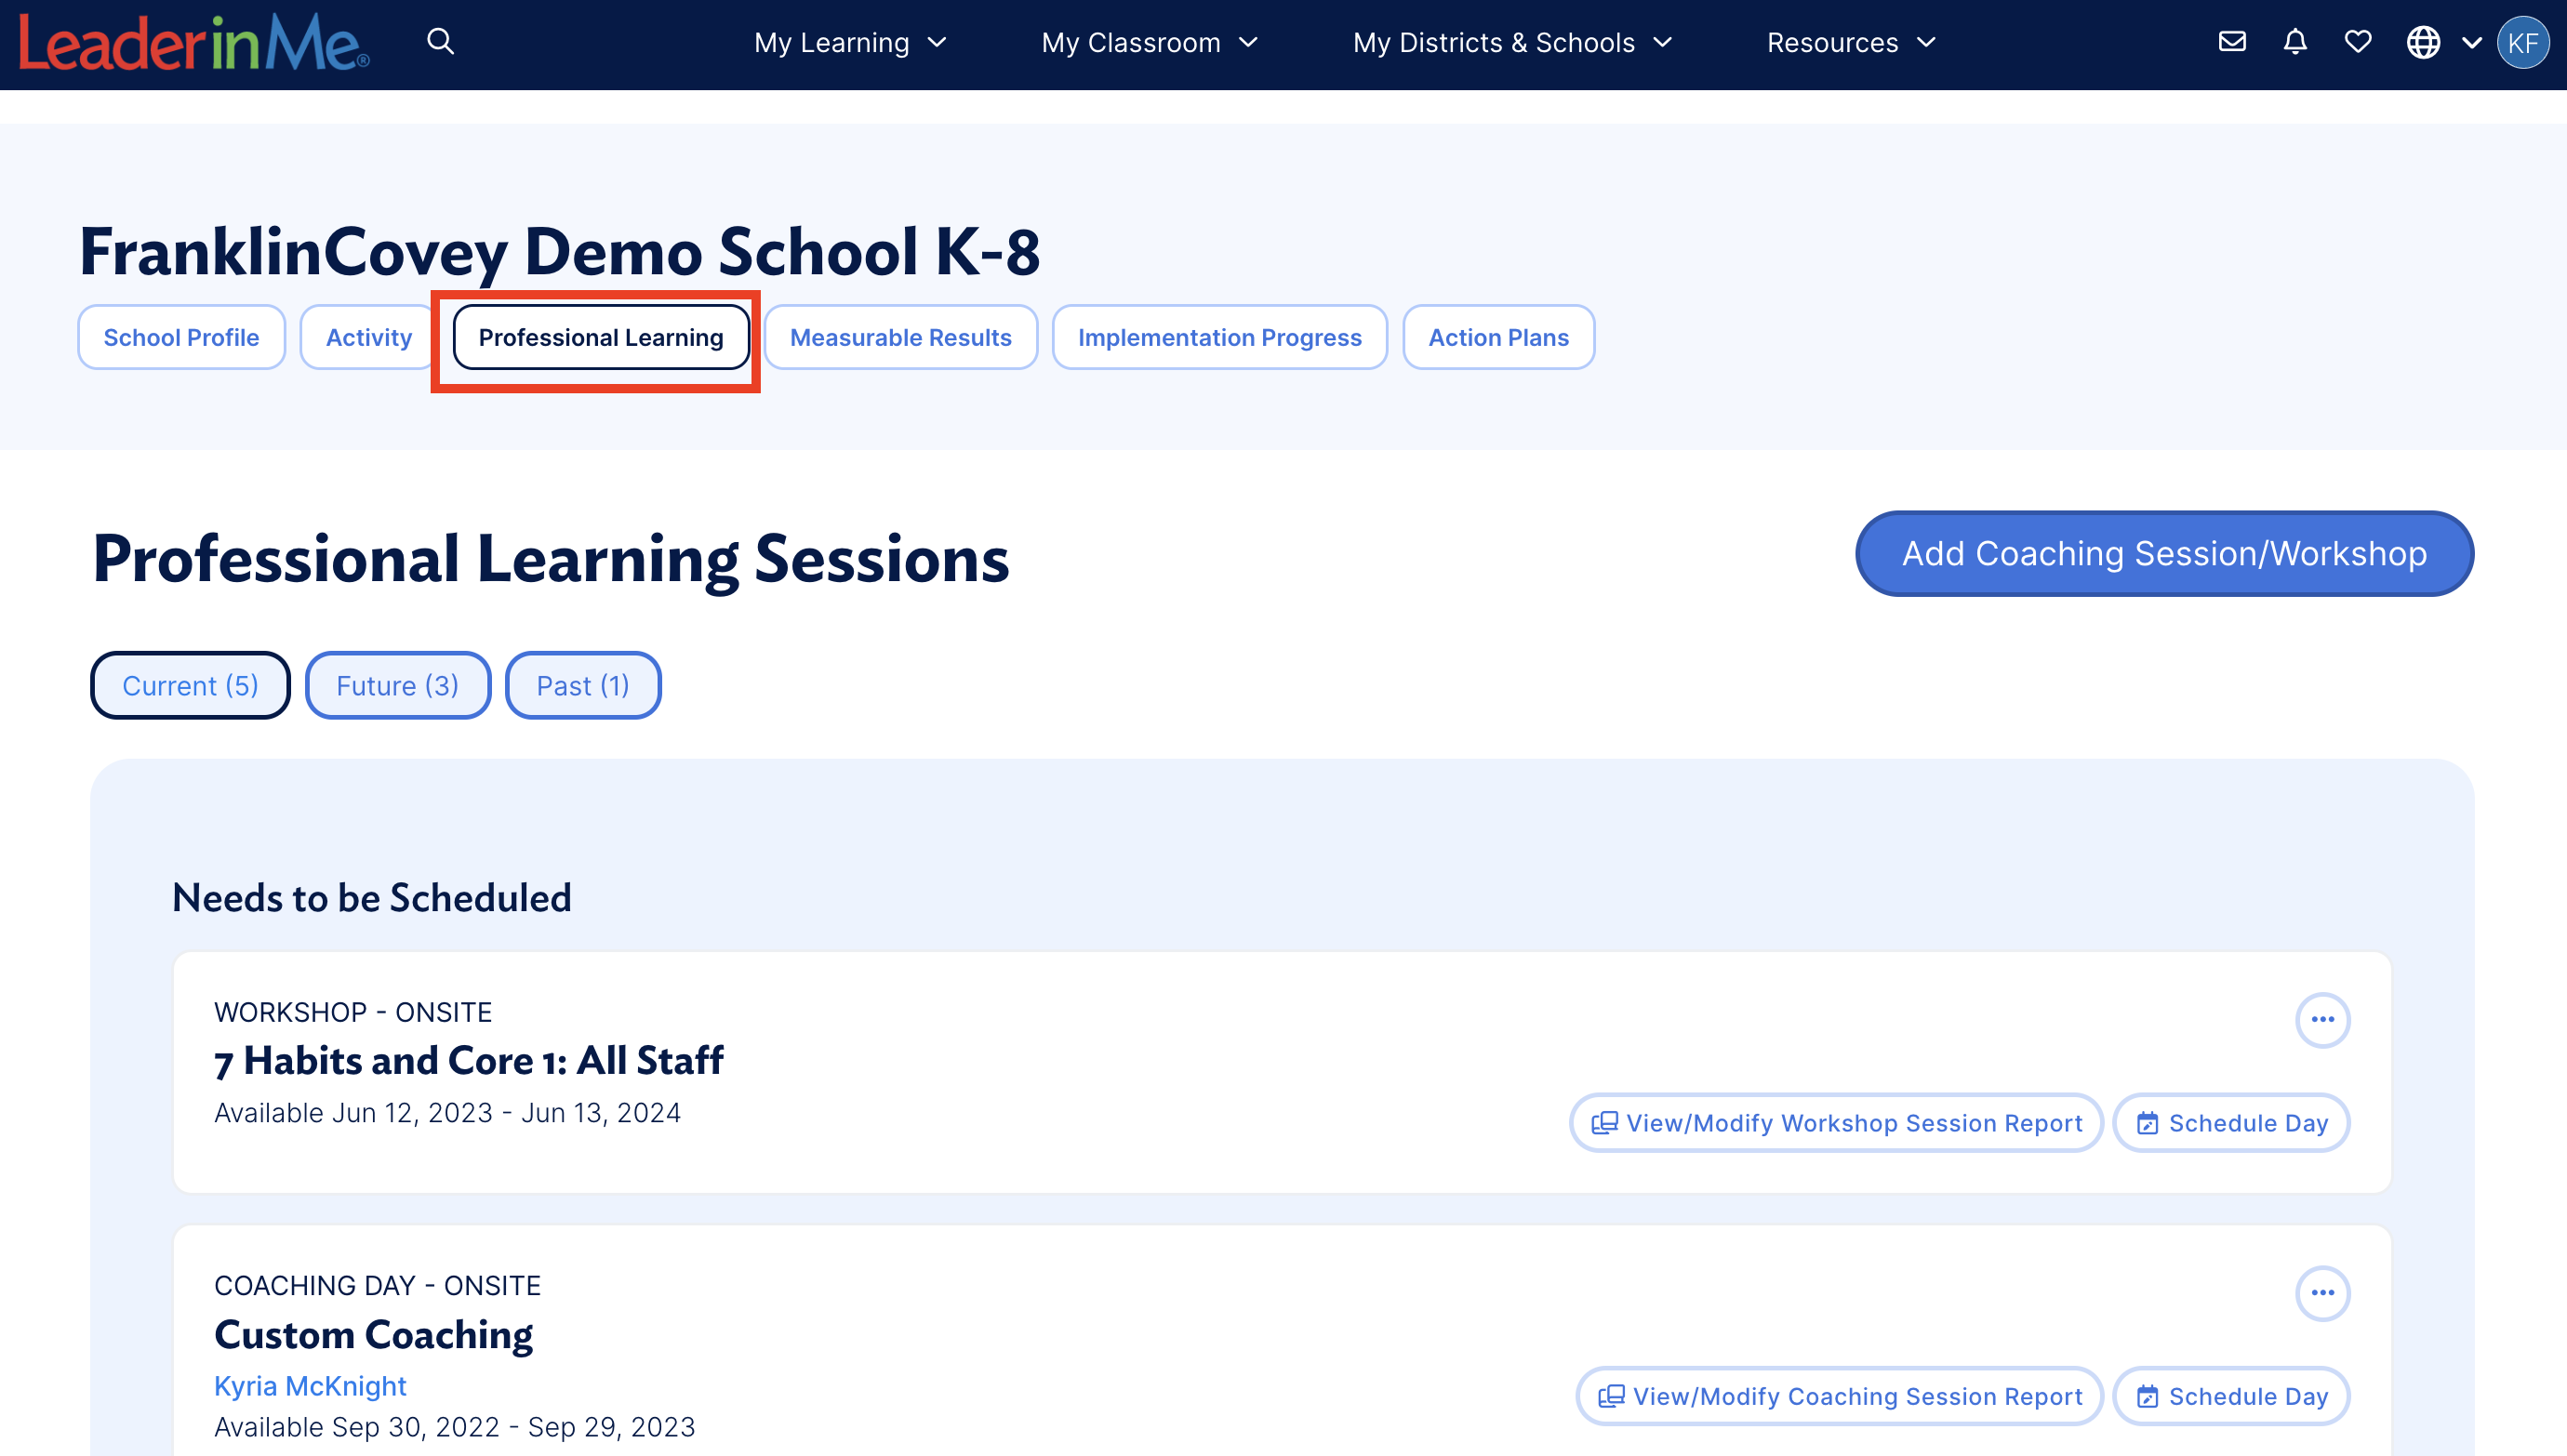
Task: Open the Kyria McKnight link
Action: coord(310,1386)
